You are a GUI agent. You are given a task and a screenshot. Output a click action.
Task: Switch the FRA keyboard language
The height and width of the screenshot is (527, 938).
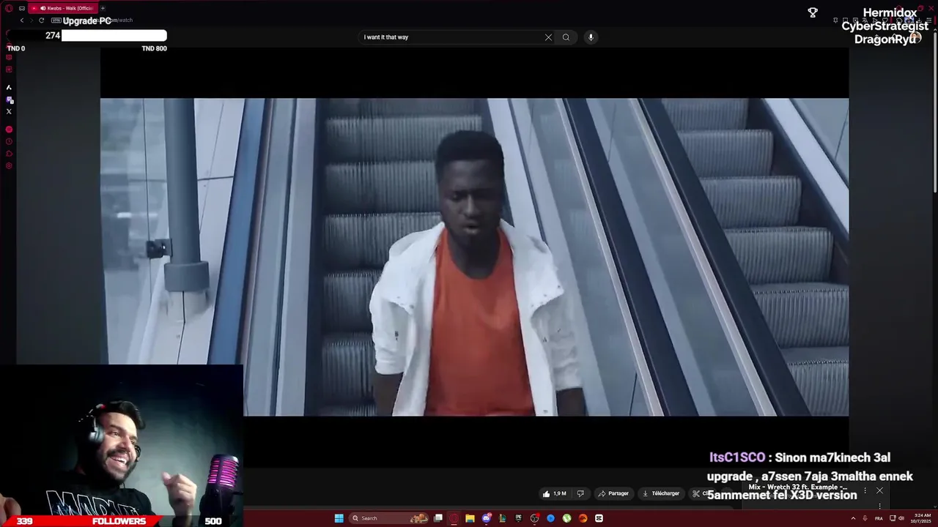(x=879, y=518)
